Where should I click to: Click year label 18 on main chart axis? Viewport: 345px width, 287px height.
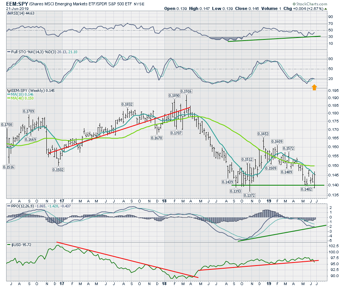click(164, 201)
